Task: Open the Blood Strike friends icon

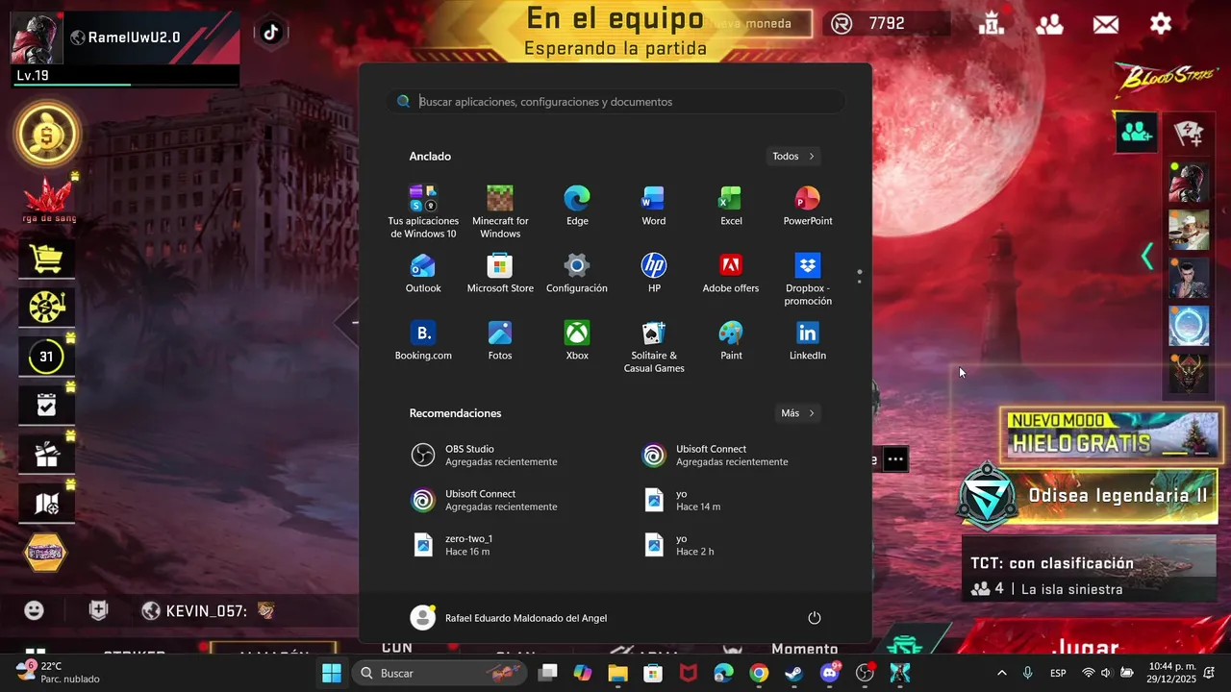Action: [1049, 24]
